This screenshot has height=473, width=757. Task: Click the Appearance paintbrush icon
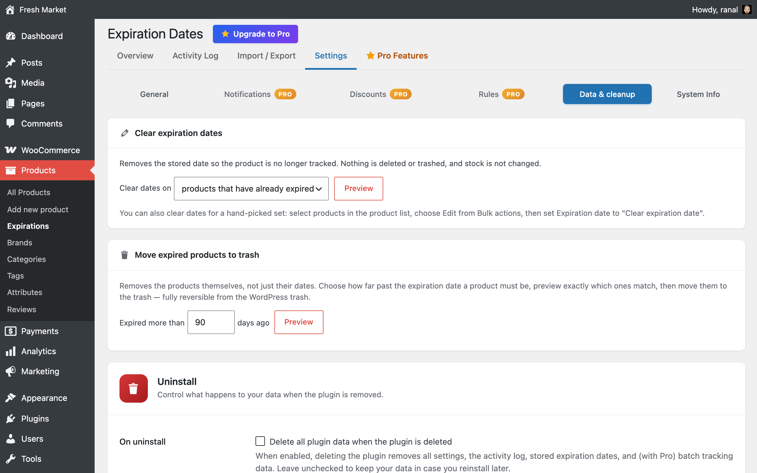click(x=11, y=398)
